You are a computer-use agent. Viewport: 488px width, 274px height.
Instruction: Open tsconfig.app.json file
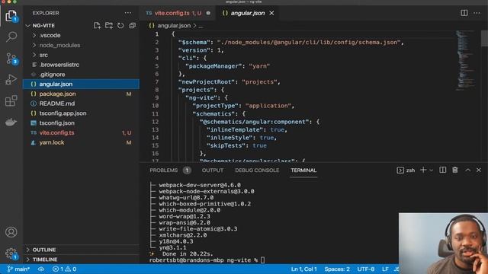[81, 113]
